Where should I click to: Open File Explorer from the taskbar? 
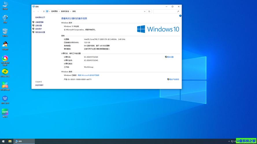(x=10, y=141)
